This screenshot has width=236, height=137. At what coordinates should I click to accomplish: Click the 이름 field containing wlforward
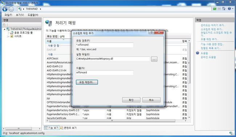click(x=105, y=73)
